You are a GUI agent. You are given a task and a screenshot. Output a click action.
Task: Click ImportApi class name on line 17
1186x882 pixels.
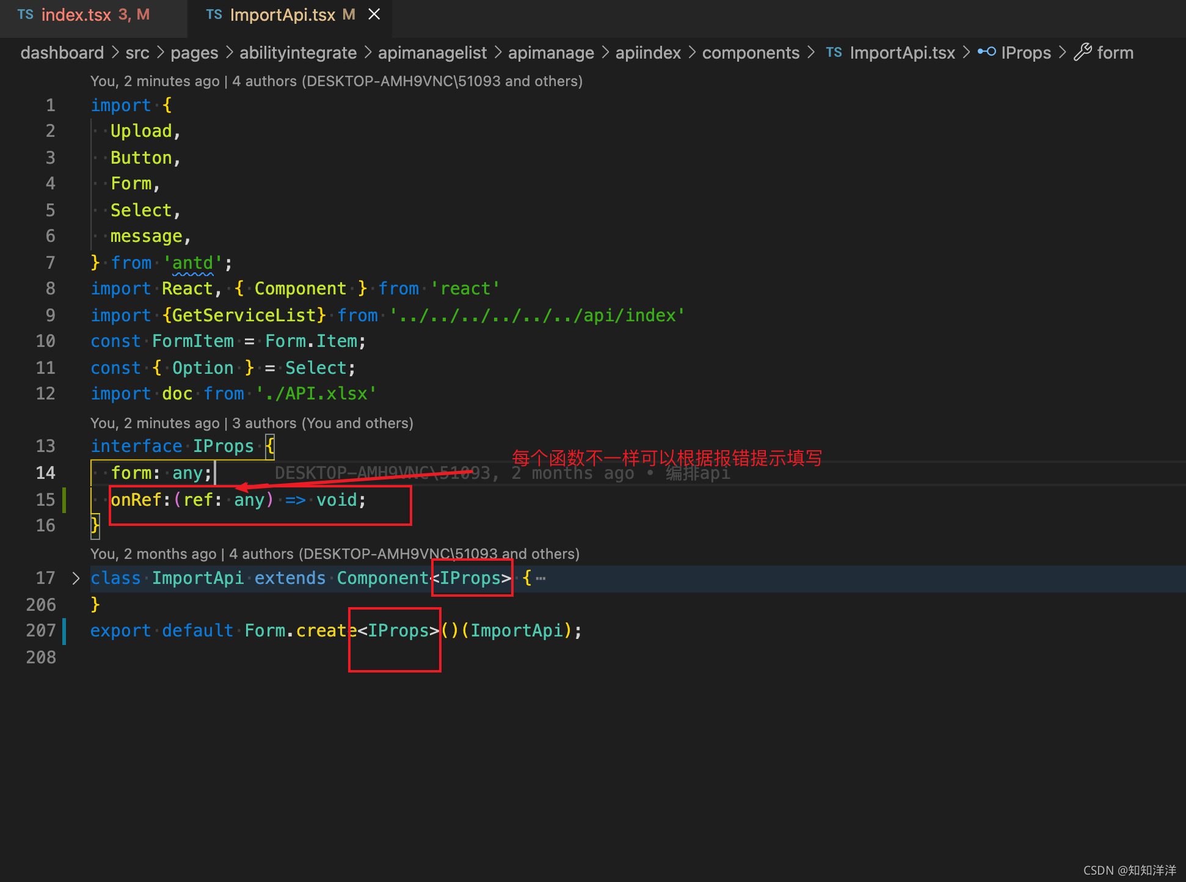click(198, 578)
